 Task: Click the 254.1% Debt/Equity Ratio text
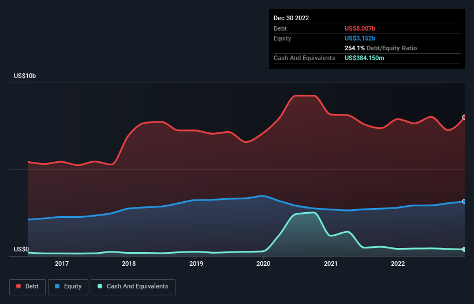(380, 48)
